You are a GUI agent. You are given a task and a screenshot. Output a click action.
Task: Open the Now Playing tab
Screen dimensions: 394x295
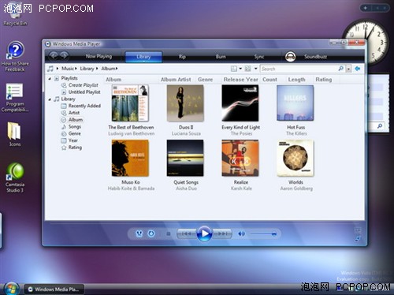coord(98,56)
